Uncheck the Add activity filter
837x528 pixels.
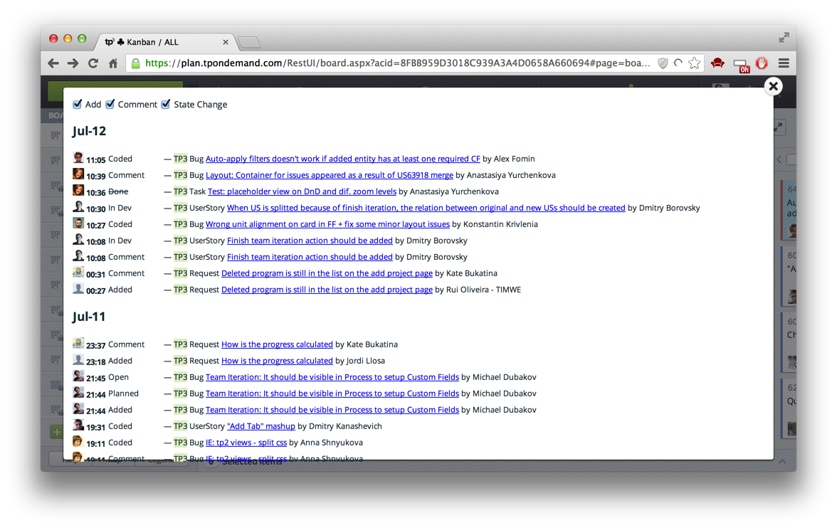pyautogui.click(x=77, y=104)
